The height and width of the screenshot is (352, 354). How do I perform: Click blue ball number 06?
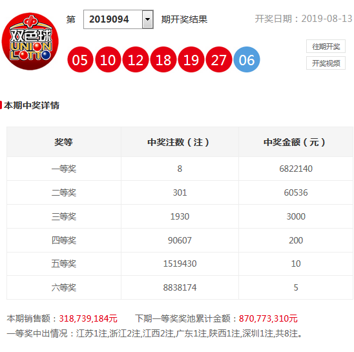247,59
